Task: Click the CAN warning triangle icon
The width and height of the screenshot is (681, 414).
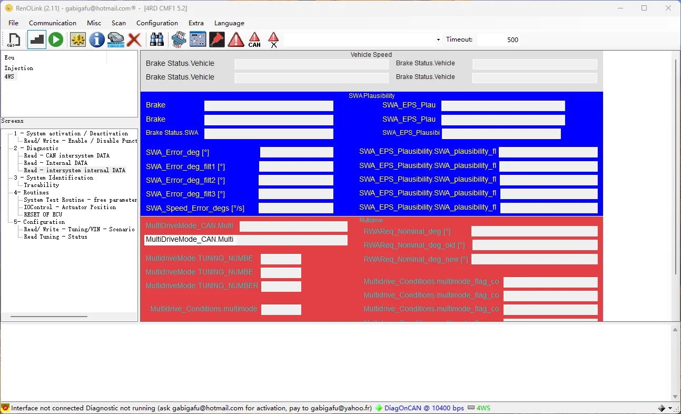Action: click(254, 40)
